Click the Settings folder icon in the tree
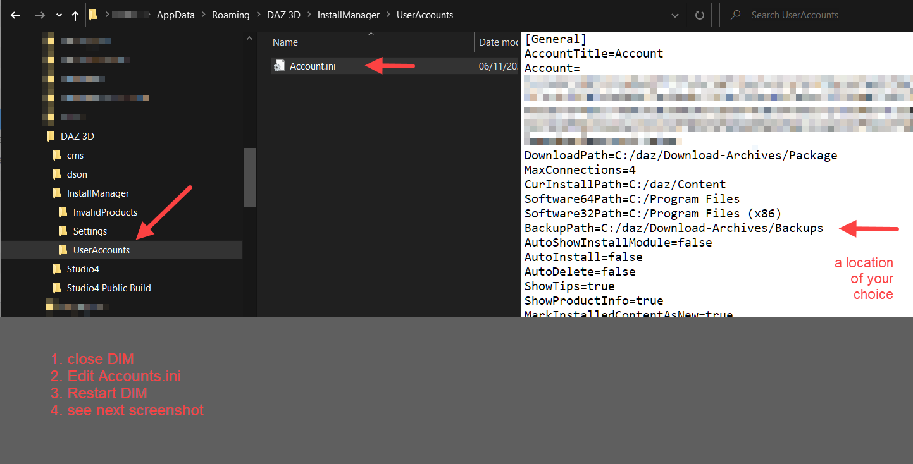 63,231
